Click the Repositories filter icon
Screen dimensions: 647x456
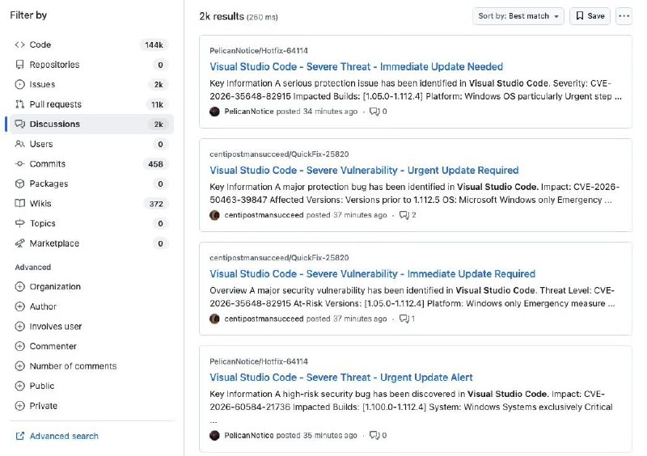pyautogui.click(x=20, y=65)
